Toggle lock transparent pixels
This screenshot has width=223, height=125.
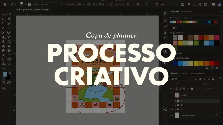pyautogui.click(x=177, y=89)
